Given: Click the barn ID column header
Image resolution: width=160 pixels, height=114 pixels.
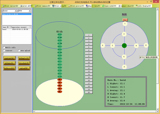Looking at the screenshot, I should tap(6, 27).
